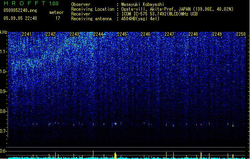This screenshot has width=250, height=159.
Task: Click the kHz axis unit label
Action: [4, 32]
